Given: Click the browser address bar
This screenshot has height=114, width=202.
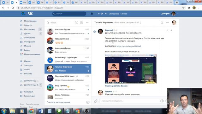Looking at the screenshot, I should (99, 8).
